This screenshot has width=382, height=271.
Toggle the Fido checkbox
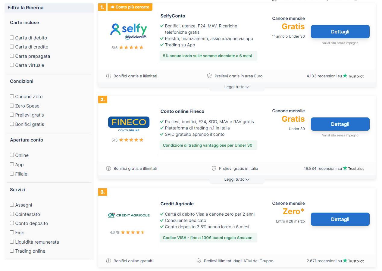pyautogui.click(x=12, y=232)
